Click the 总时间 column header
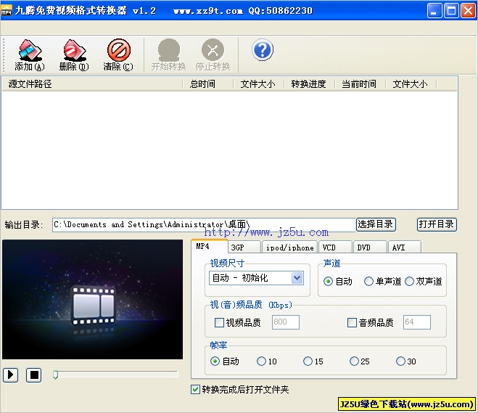 208,84
